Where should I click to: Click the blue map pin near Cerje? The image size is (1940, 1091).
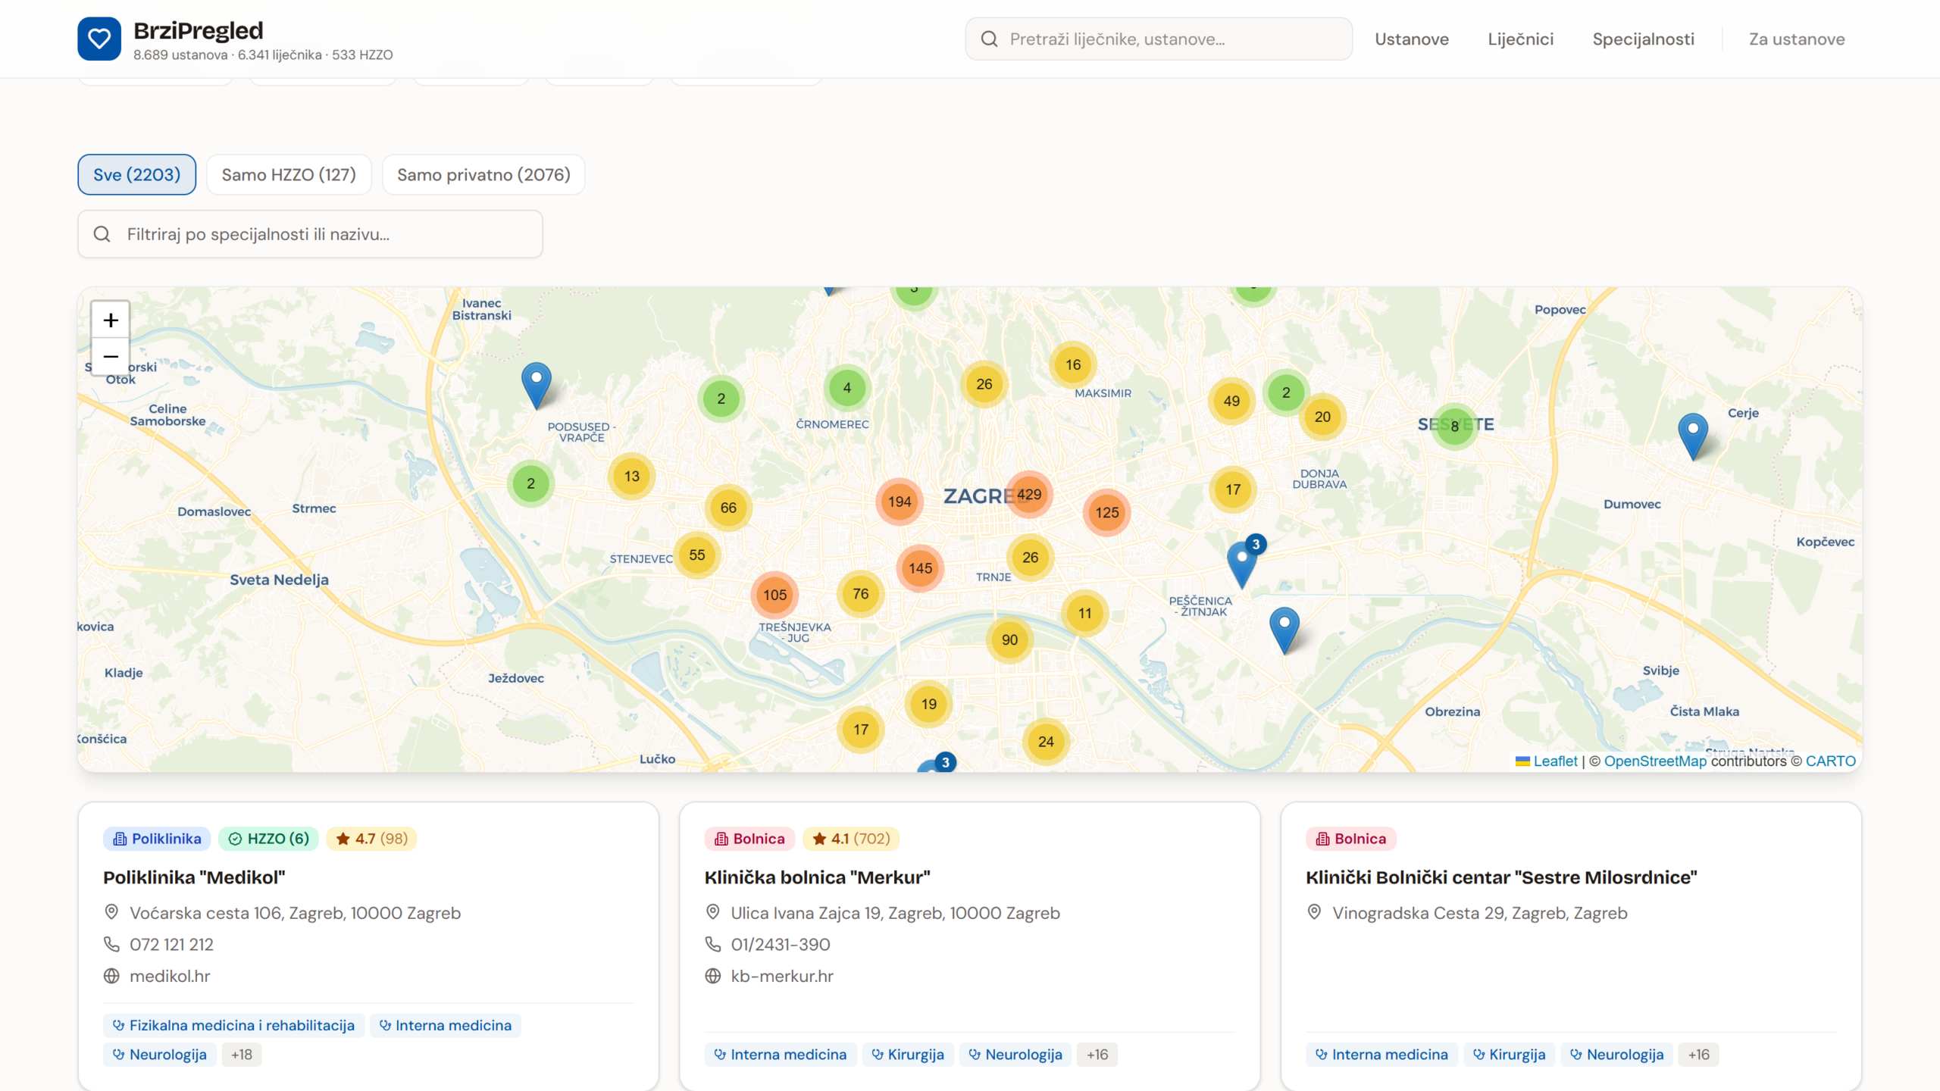(1693, 436)
